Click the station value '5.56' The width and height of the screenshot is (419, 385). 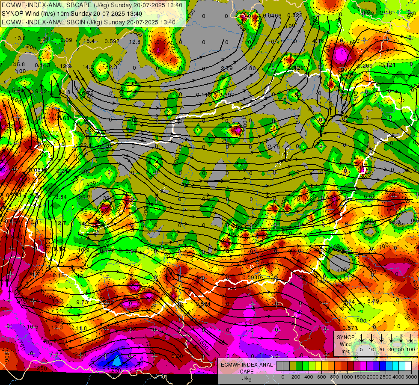point(370,196)
